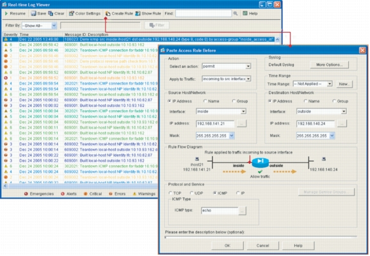Select source IP Address radio button
Screen dimensions: 370x256
point(170,101)
